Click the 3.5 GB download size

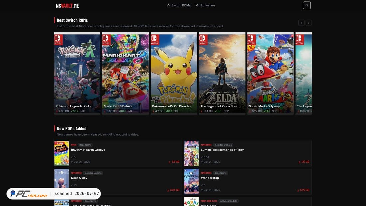174,162
